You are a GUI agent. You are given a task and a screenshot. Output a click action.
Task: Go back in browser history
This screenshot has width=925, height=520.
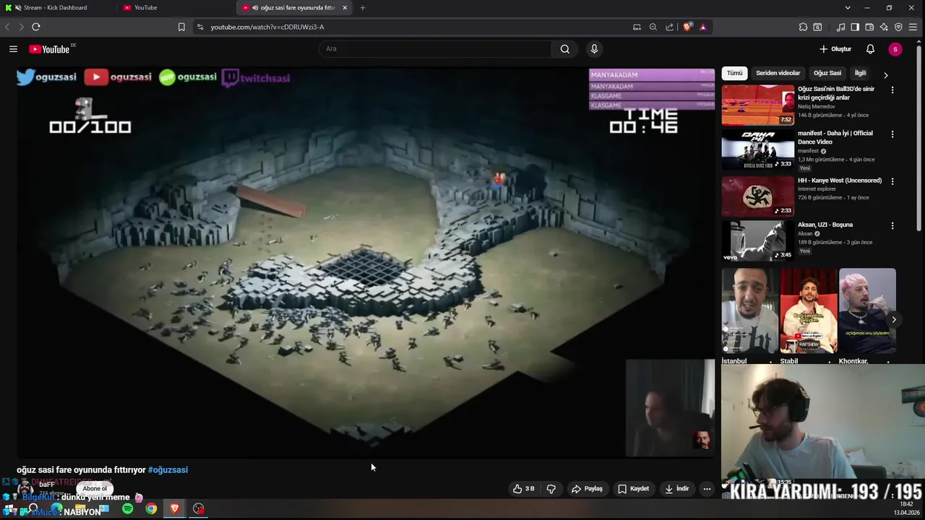(x=7, y=27)
